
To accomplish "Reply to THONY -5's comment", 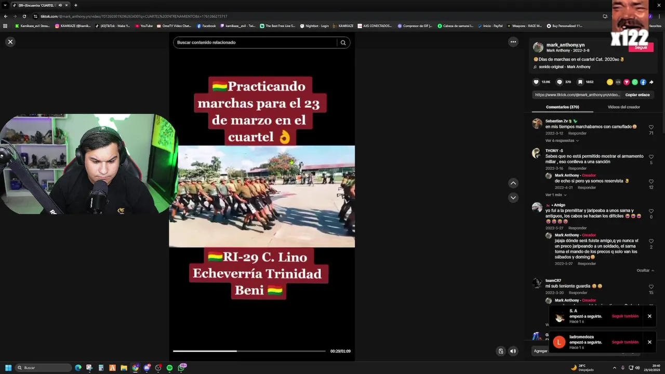I will point(577,168).
